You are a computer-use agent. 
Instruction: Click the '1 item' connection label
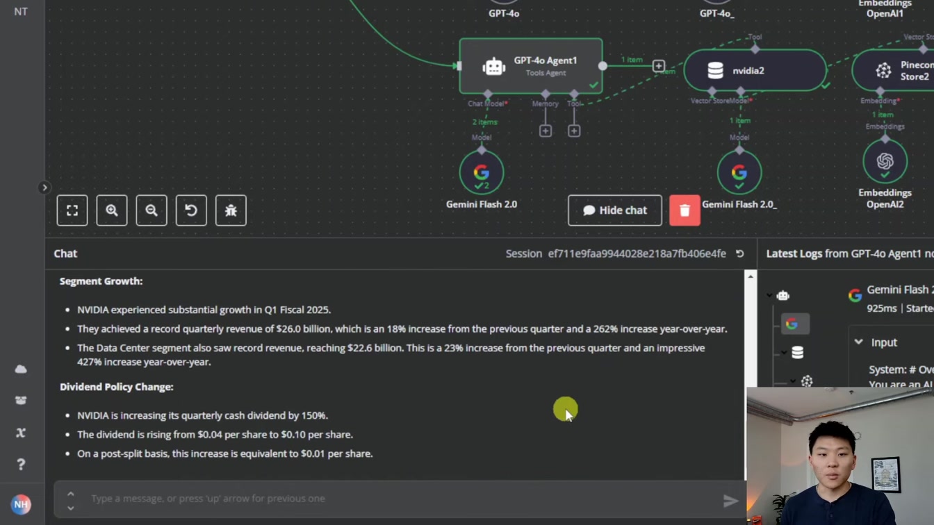[x=632, y=60]
